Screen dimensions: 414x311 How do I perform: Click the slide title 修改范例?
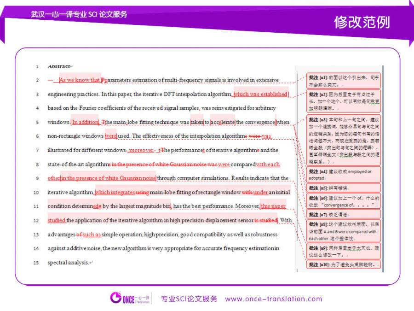[362, 22]
